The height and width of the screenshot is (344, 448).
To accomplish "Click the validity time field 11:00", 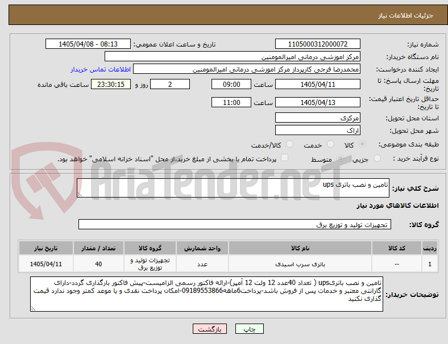I will [231, 102].
